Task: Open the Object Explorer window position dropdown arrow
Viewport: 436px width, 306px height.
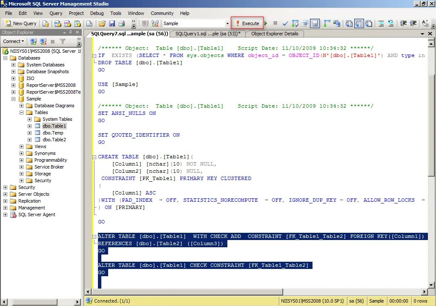Action: click(65, 32)
